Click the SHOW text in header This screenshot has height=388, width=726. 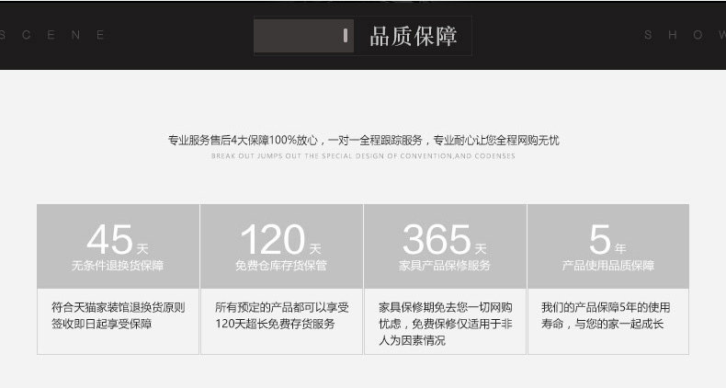685,35
